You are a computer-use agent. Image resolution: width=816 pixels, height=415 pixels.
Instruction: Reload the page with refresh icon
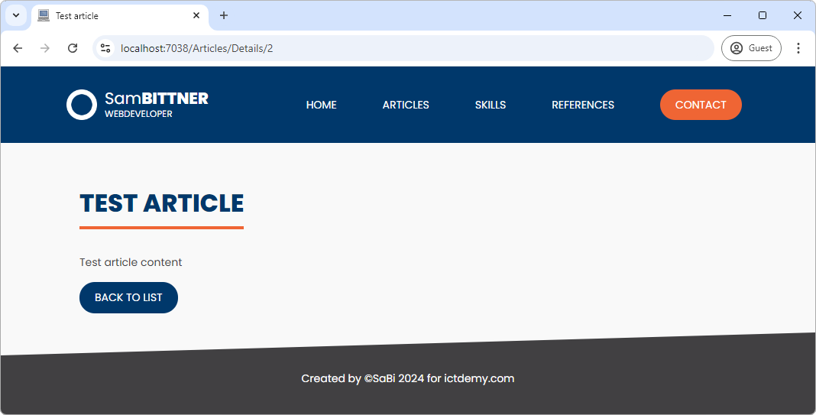[x=73, y=48]
